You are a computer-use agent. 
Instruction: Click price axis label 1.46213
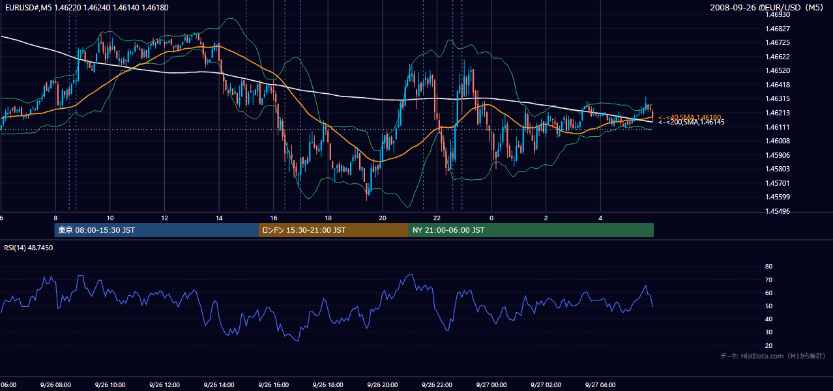(x=778, y=113)
